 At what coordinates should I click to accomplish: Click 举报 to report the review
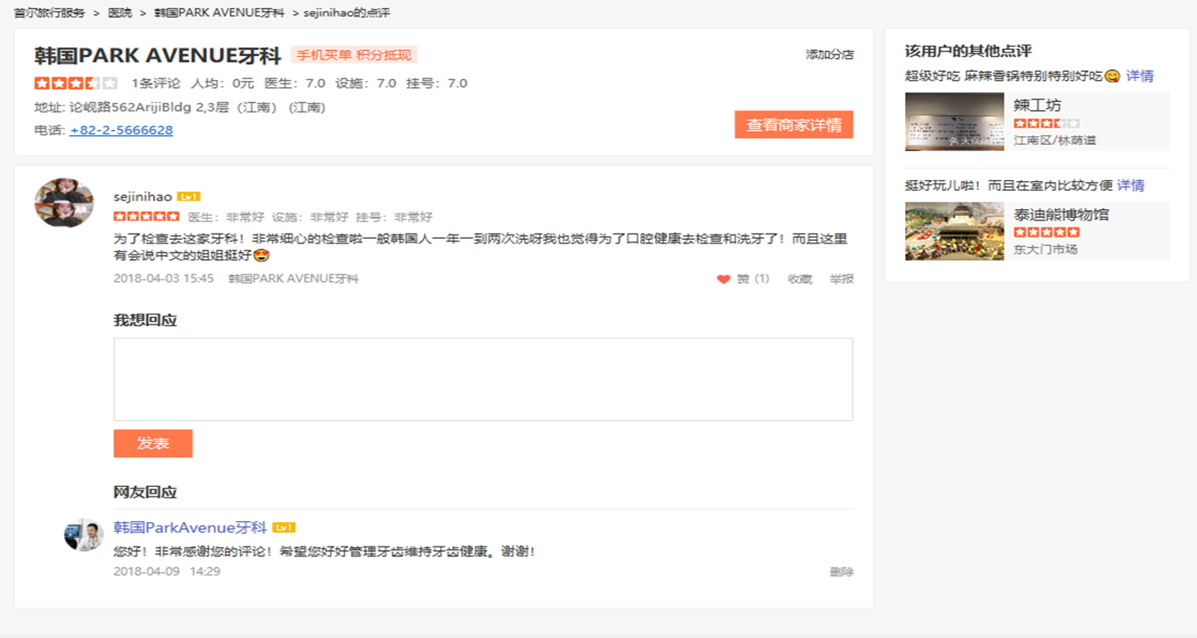coord(841,279)
